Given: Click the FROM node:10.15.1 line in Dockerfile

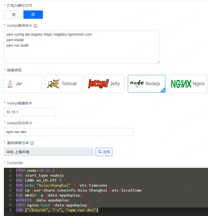Looking at the screenshot, I should point(35,170).
